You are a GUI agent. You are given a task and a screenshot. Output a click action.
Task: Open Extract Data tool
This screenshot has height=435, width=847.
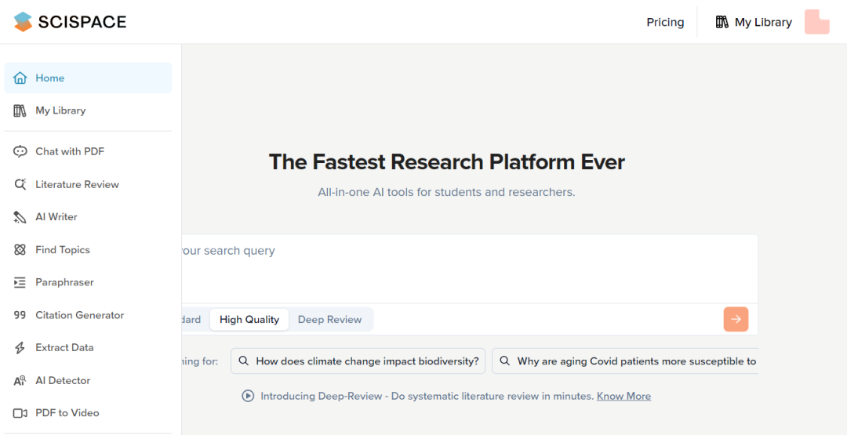[x=88, y=347]
